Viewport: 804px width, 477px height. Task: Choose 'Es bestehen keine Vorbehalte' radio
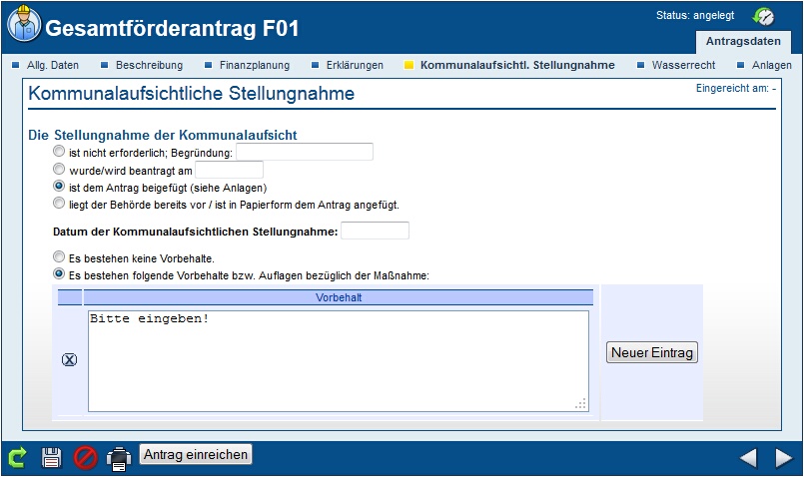point(59,256)
